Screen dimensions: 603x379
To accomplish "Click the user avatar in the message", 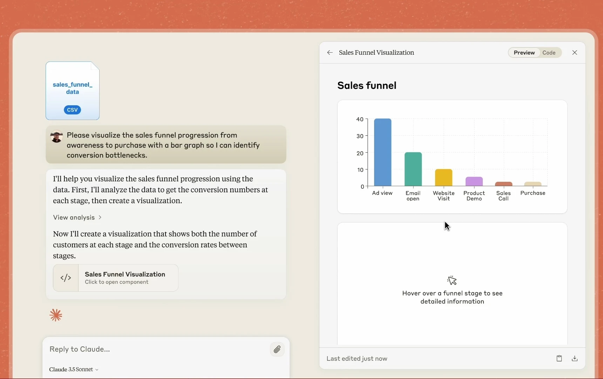I will tap(56, 137).
